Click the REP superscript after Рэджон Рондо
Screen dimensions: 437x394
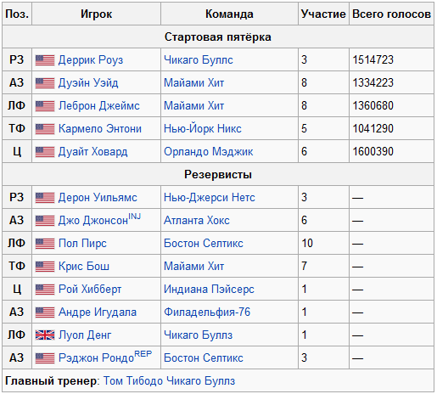coord(143,354)
